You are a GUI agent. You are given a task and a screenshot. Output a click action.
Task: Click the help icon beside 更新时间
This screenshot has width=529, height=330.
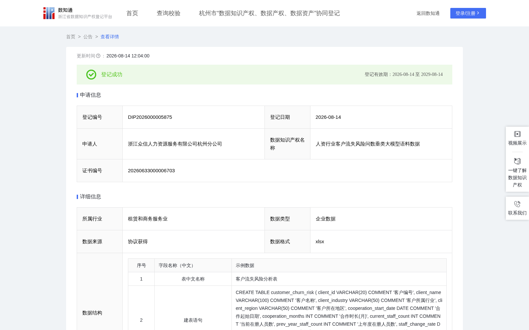[x=98, y=56]
